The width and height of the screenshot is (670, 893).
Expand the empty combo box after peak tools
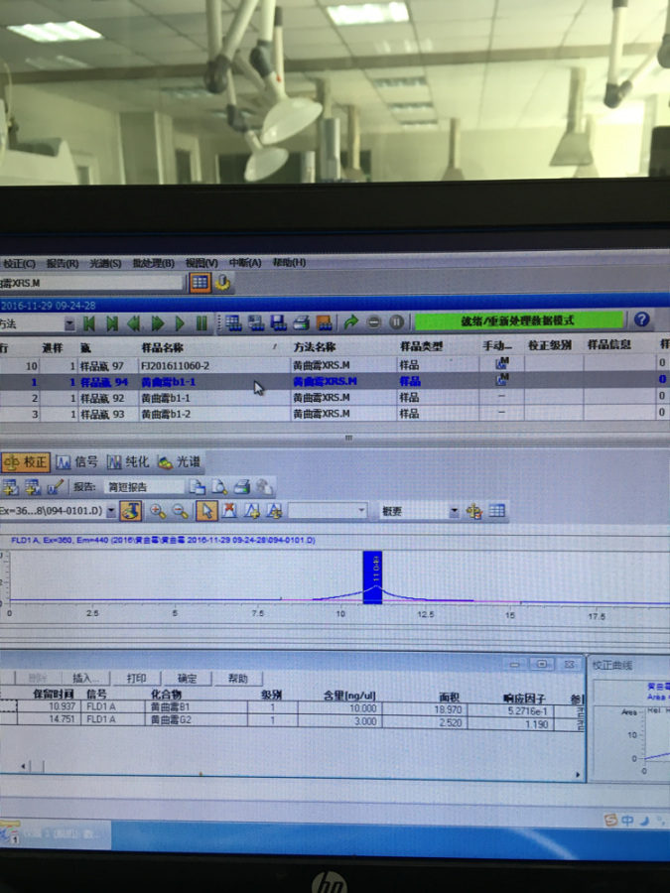pos(361,511)
